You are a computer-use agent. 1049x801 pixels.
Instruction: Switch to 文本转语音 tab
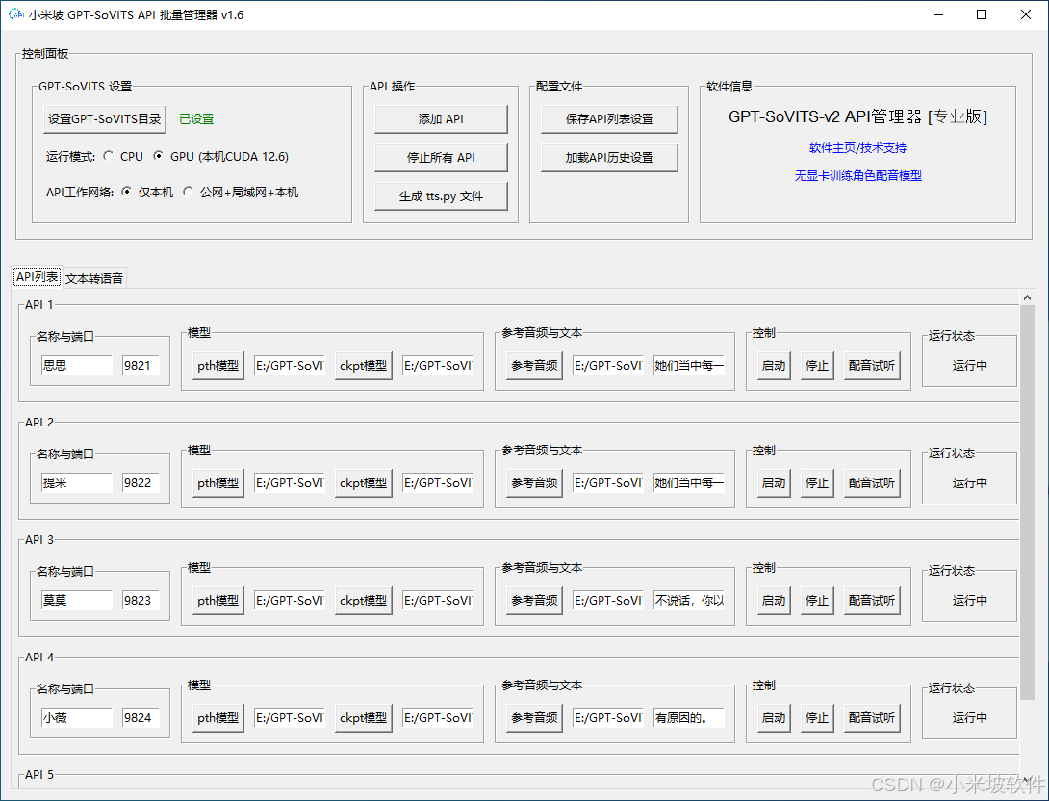pyautogui.click(x=94, y=278)
